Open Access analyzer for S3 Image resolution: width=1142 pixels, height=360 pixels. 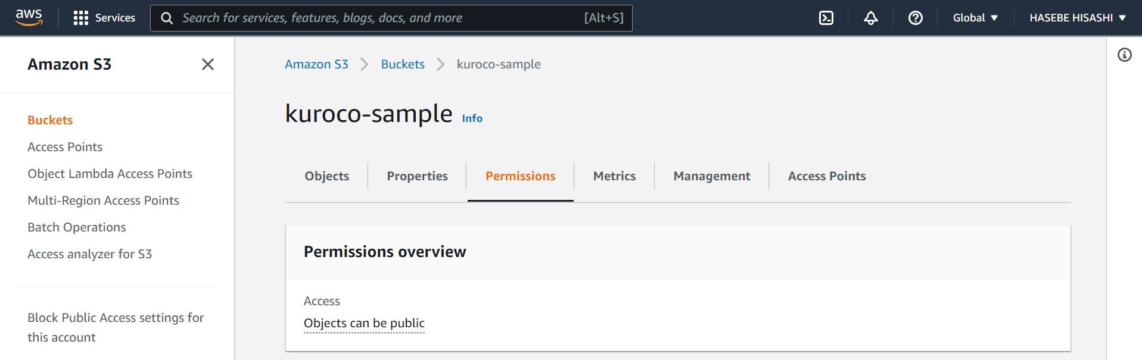click(x=90, y=254)
